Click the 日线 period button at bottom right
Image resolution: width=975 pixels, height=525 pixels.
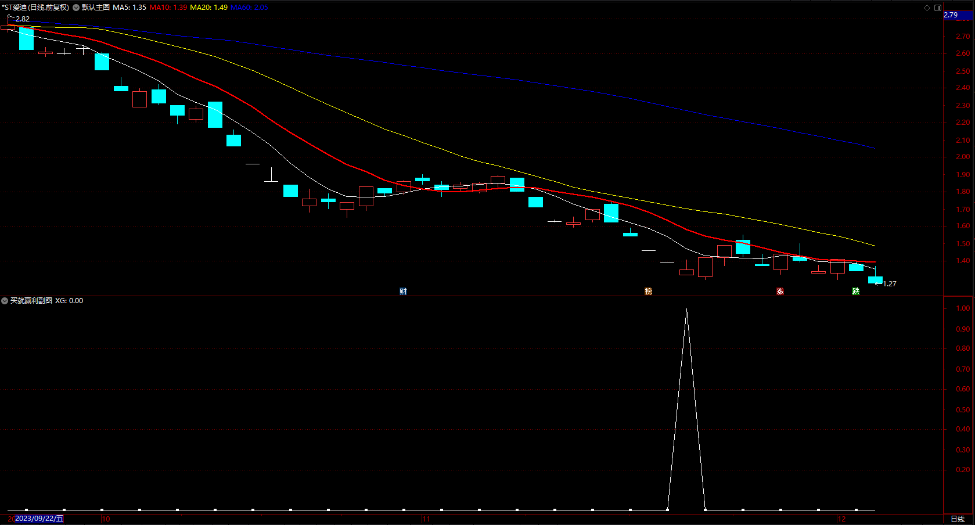(x=958, y=519)
